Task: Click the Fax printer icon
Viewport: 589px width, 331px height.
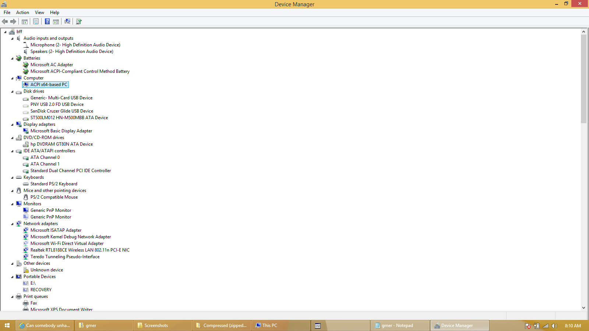Action: [26, 303]
